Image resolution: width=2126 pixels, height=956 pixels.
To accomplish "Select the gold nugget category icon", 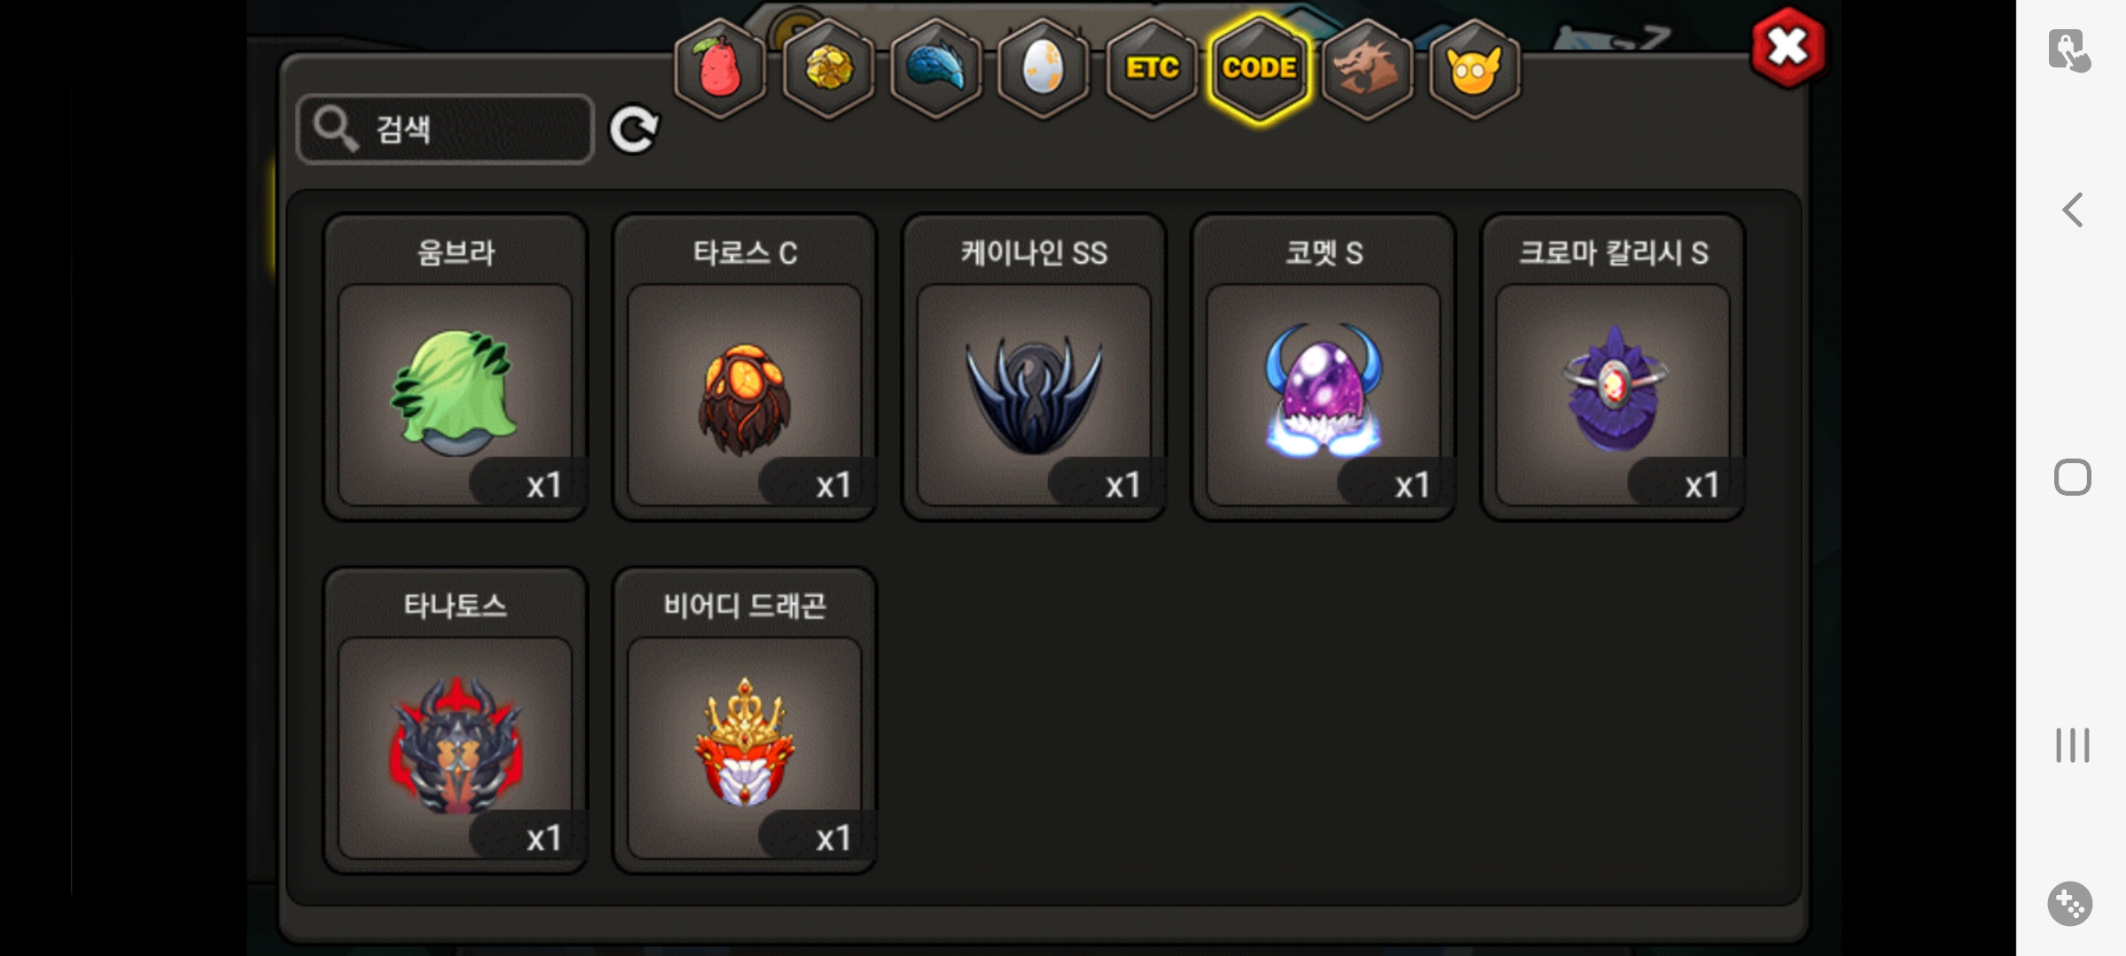I will pyautogui.click(x=829, y=69).
